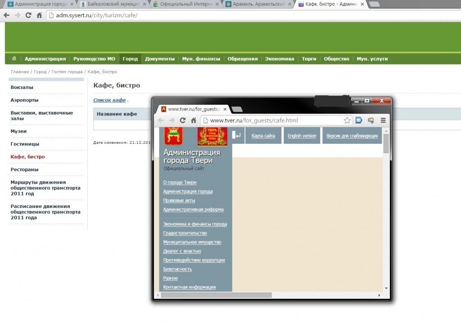Open the Документы menu item
The height and width of the screenshot is (336, 461).
point(159,59)
